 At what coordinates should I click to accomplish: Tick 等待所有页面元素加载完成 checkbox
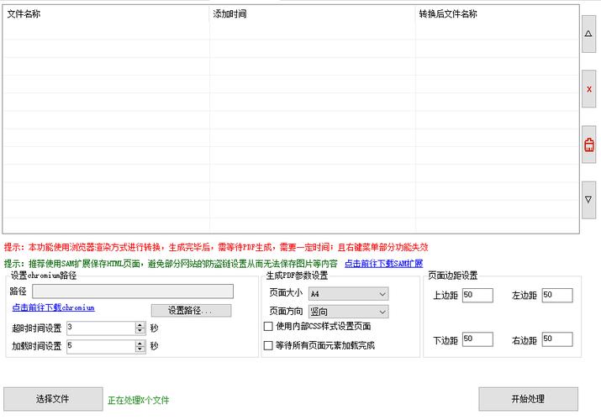[x=268, y=345]
